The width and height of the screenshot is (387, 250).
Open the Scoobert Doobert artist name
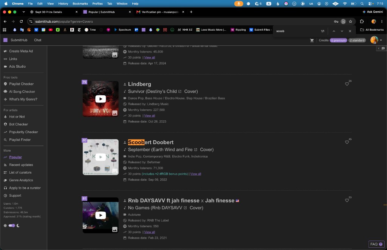[150, 142]
